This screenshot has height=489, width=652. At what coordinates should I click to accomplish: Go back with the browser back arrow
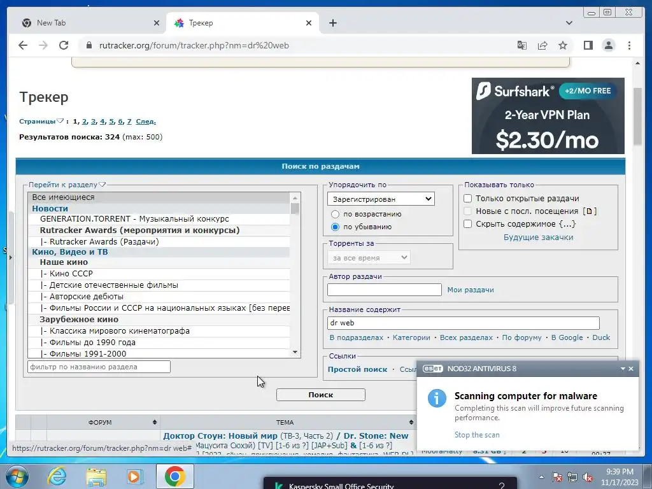[x=23, y=45]
